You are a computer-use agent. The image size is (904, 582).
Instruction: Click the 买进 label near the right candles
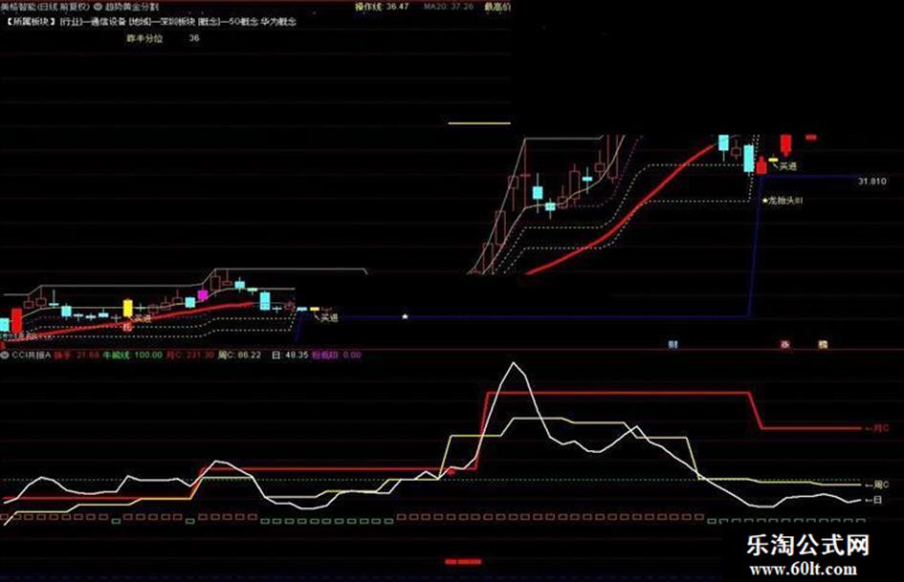tap(787, 166)
